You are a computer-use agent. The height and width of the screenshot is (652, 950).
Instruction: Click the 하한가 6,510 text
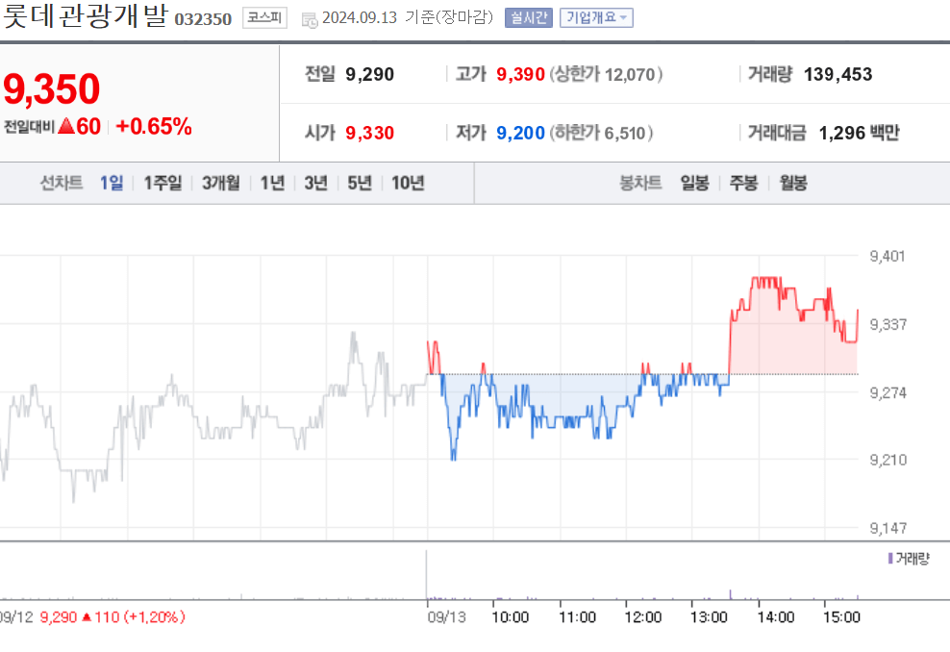[602, 133]
